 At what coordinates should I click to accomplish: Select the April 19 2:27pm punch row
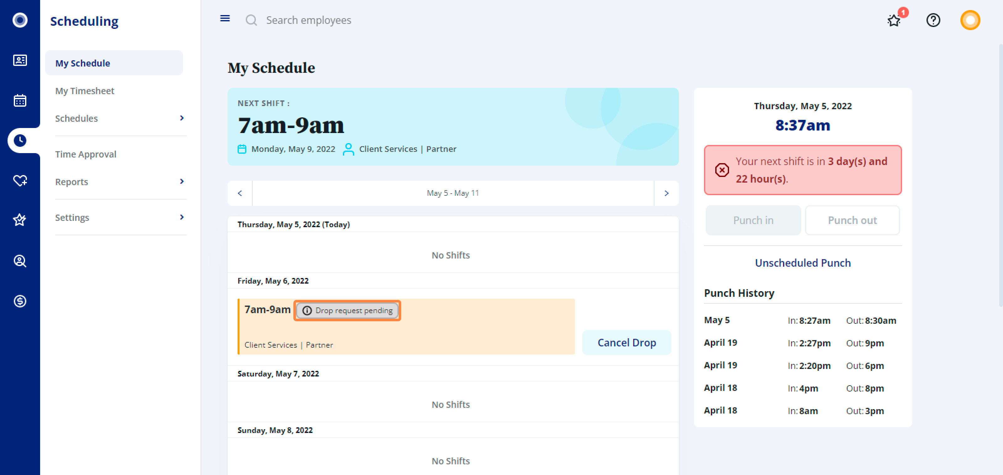coord(802,343)
